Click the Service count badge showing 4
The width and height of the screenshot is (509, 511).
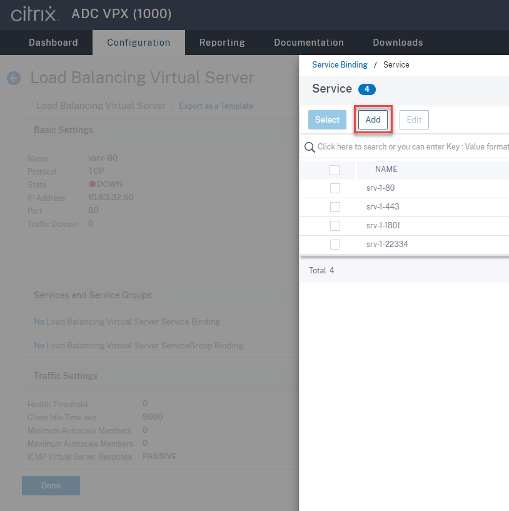(367, 89)
